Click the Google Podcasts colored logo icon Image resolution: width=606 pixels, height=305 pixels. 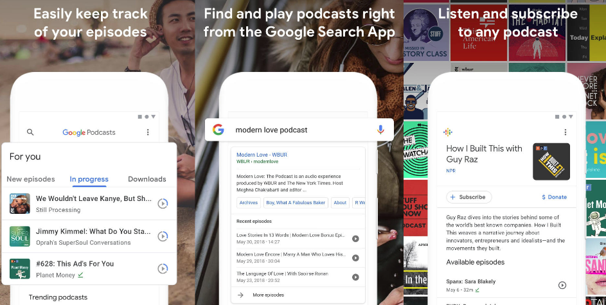coord(447,132)
